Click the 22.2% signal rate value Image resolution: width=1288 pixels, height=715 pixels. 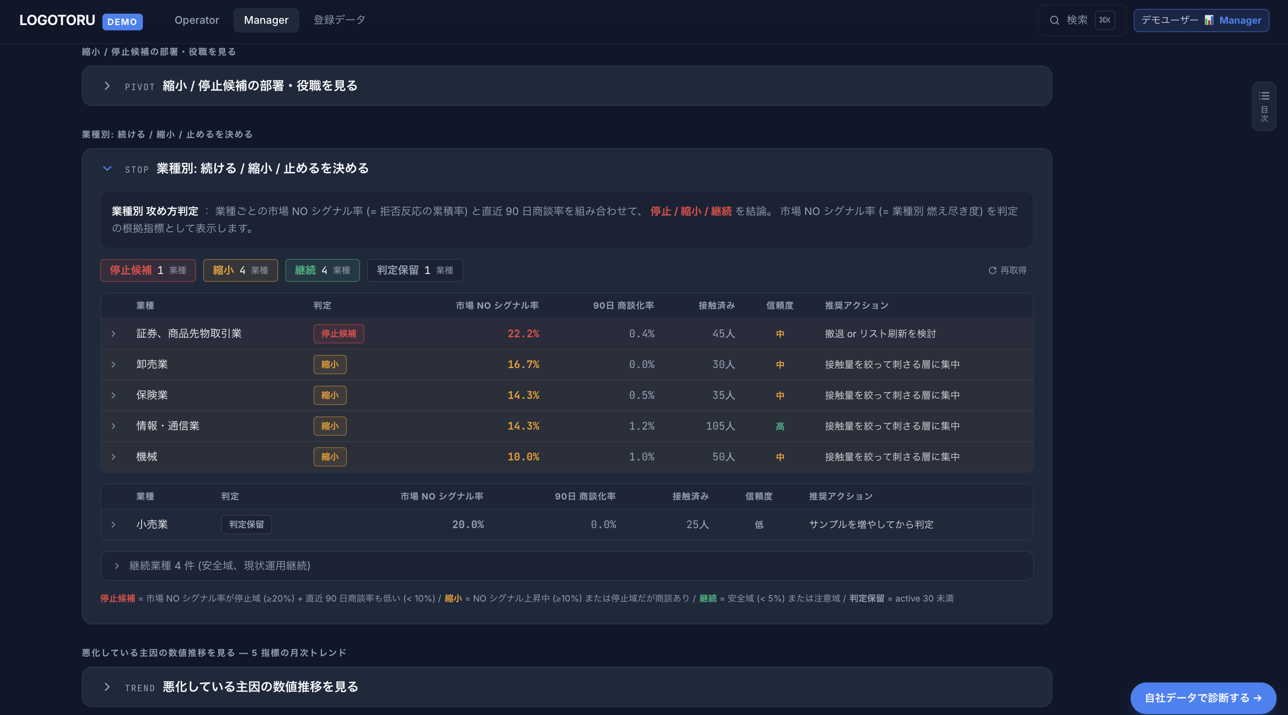tap(524, 333)
